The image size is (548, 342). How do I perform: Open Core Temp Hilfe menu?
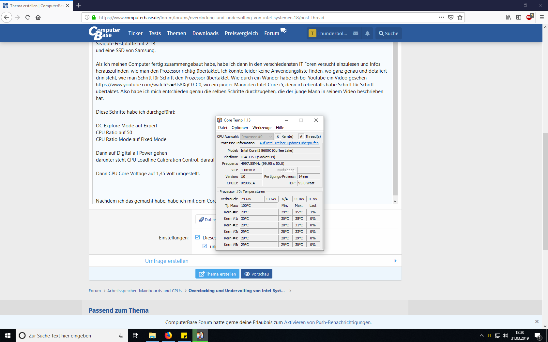[x=280, y=128]
